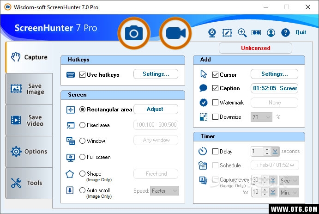Viewport: 319px width, 214px height.
Task: Increase the Delay value with up stepper
Action: pos(267,149)
